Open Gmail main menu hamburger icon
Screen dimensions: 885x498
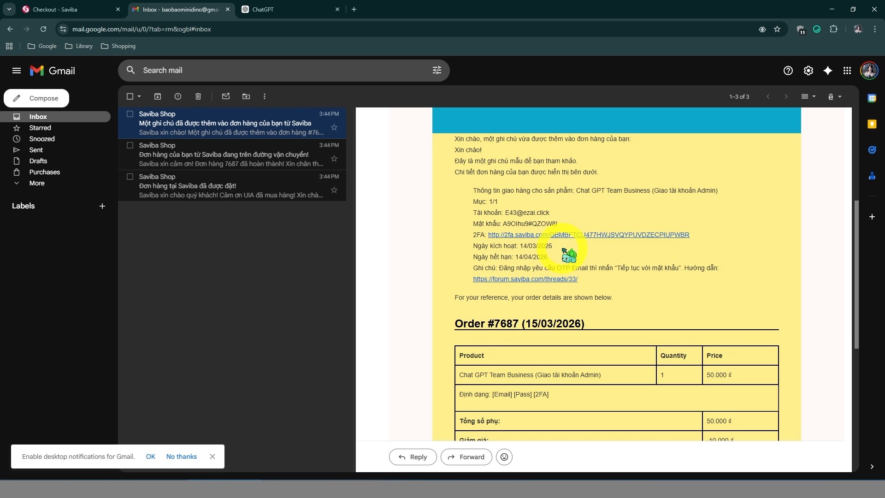click(17, 71)
